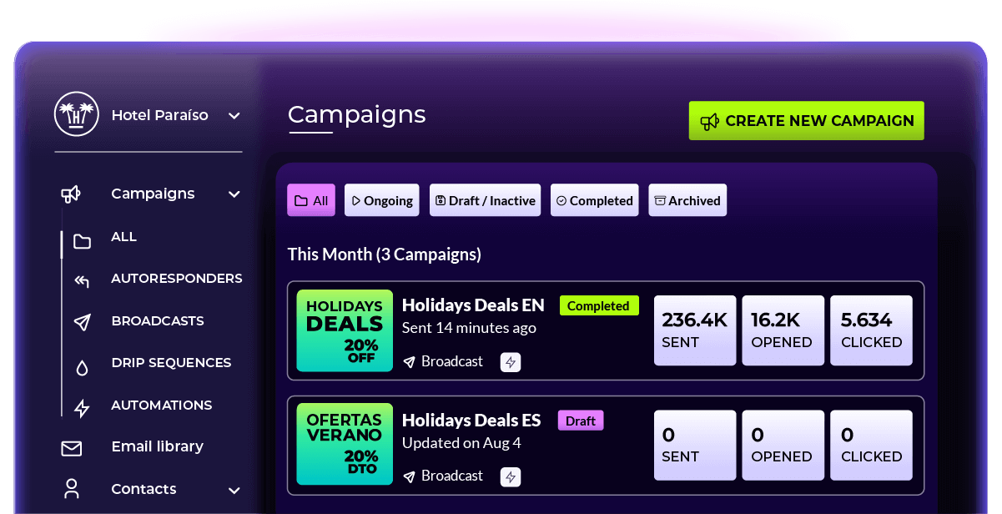Select the Ongoing filter tab
This screenshot has height=514, width=1002.
click(381, 200)
